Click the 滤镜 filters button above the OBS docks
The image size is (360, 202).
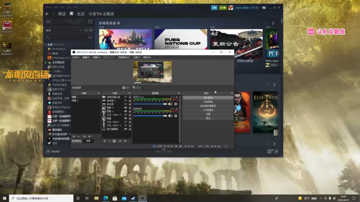point(137,88)
